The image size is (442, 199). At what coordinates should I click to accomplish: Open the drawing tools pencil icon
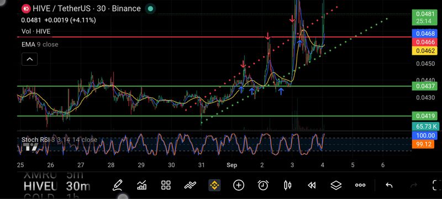(x=117, y=185)
